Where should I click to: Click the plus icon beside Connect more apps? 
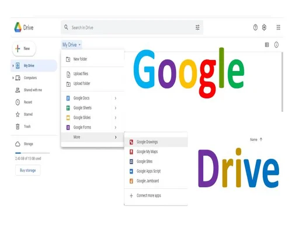pyautogui.click(x=131, y=196)
